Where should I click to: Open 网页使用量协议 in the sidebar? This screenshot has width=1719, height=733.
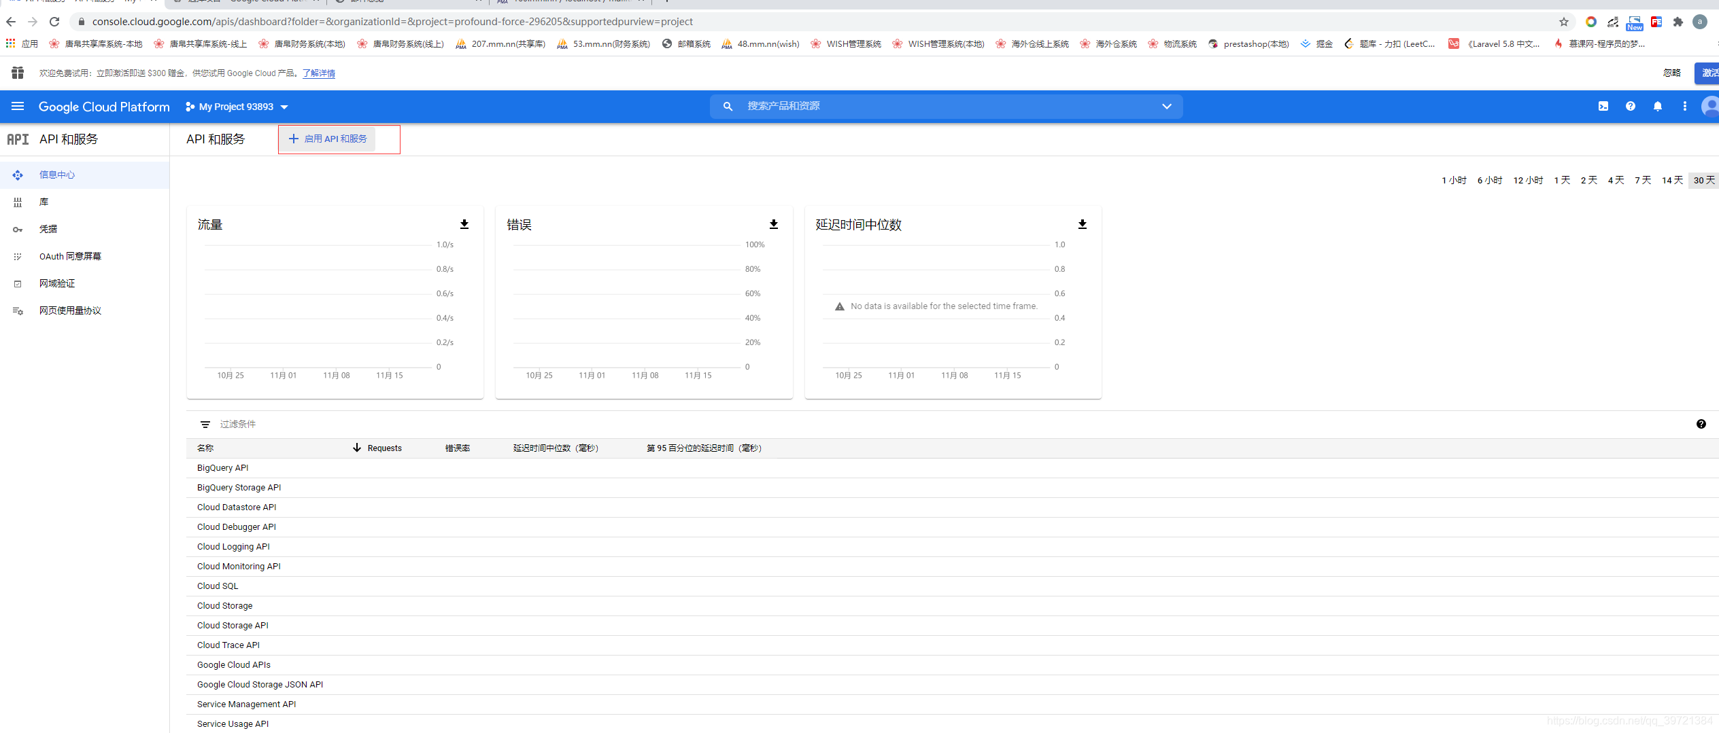(x=84, y=310)
